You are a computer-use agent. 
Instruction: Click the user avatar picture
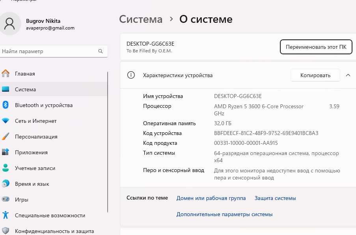[x=9, y=24]
